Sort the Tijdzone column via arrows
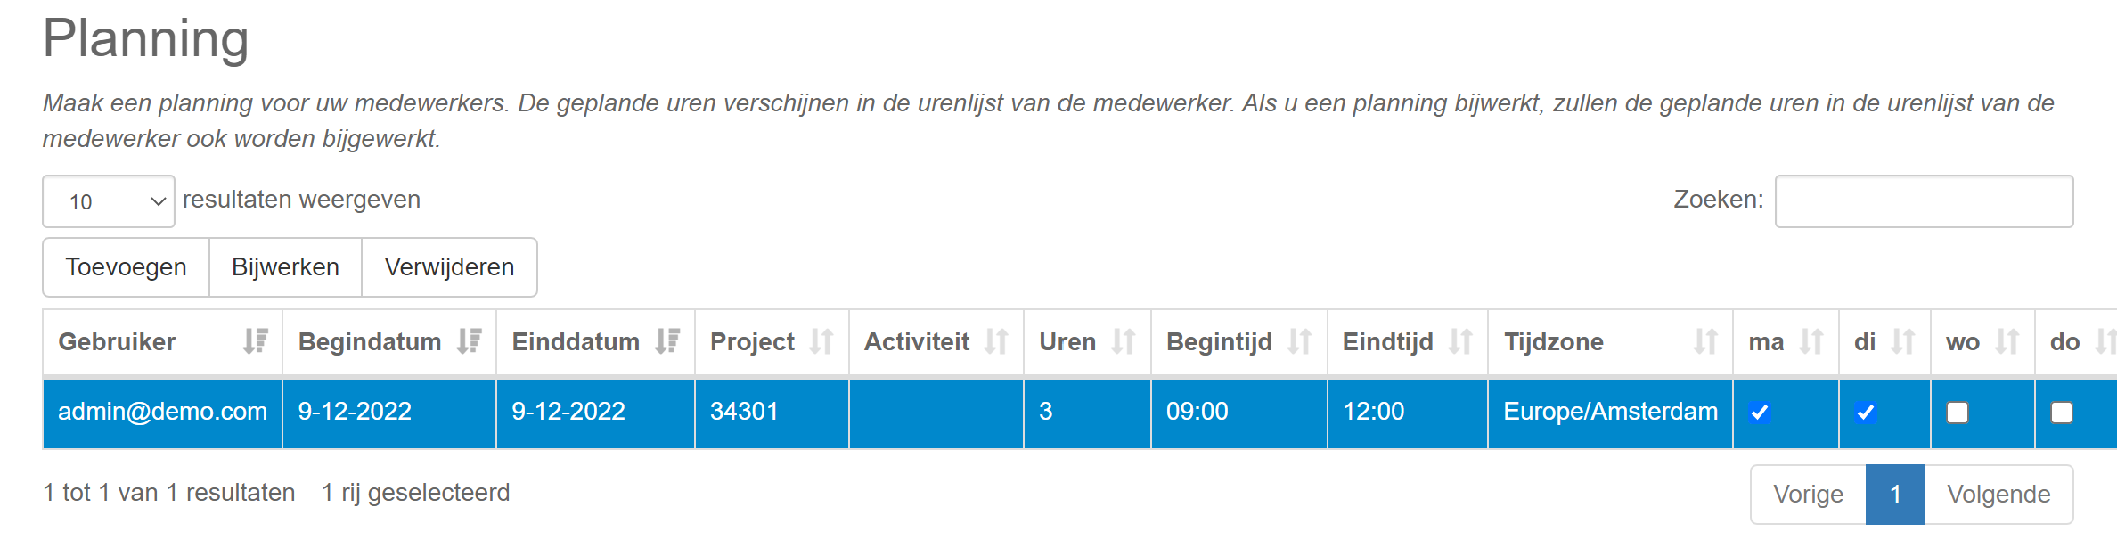2117x540 pixels. click(x=1705, y=341)
